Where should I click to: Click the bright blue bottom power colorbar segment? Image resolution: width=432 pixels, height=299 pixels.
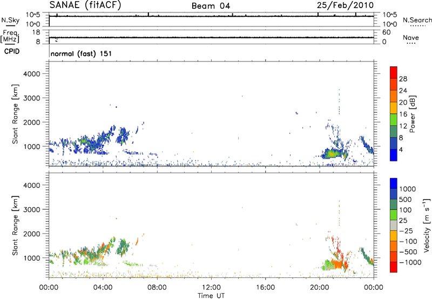pyautogui.click(x=394, y=155)
